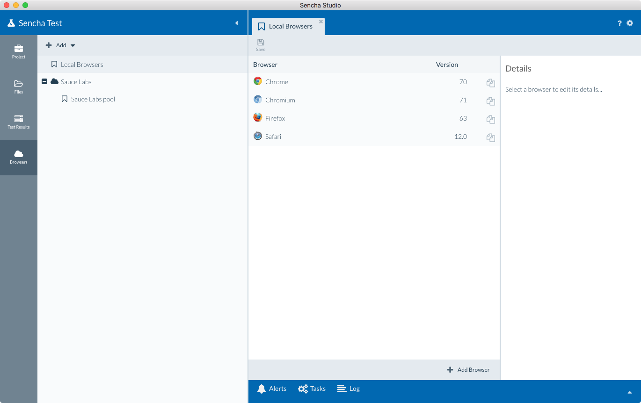Viewport: 641px width, 403px height.
Task: Close the Local Browsers tab
Action: (x=321, y=22)
